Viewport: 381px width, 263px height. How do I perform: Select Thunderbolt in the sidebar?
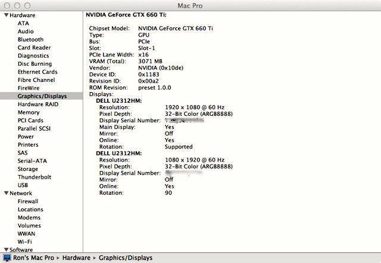coord(35,177)
